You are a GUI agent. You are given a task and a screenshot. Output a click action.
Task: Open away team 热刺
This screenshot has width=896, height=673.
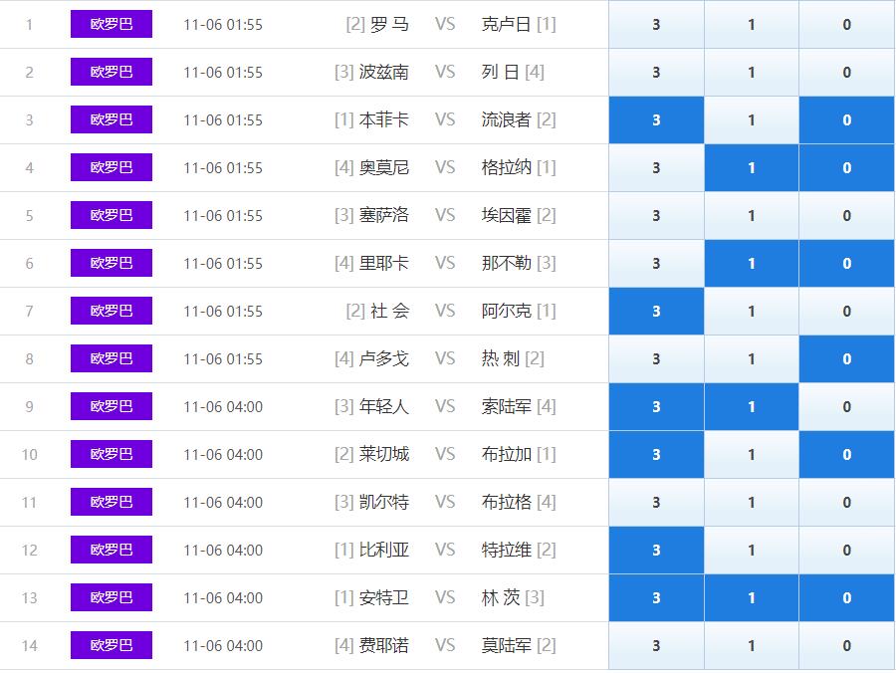(501, 358)
